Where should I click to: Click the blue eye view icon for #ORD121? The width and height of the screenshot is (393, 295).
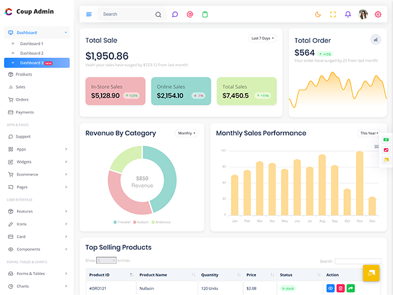[x=330, y=288]
